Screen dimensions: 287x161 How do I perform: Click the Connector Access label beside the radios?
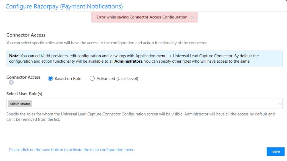click(x=23, y=77)
